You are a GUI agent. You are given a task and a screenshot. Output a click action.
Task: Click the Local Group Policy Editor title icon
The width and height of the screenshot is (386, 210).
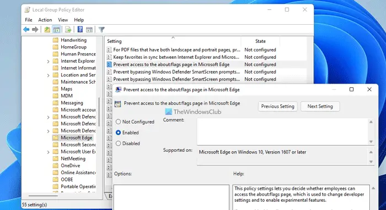(28, 10)
